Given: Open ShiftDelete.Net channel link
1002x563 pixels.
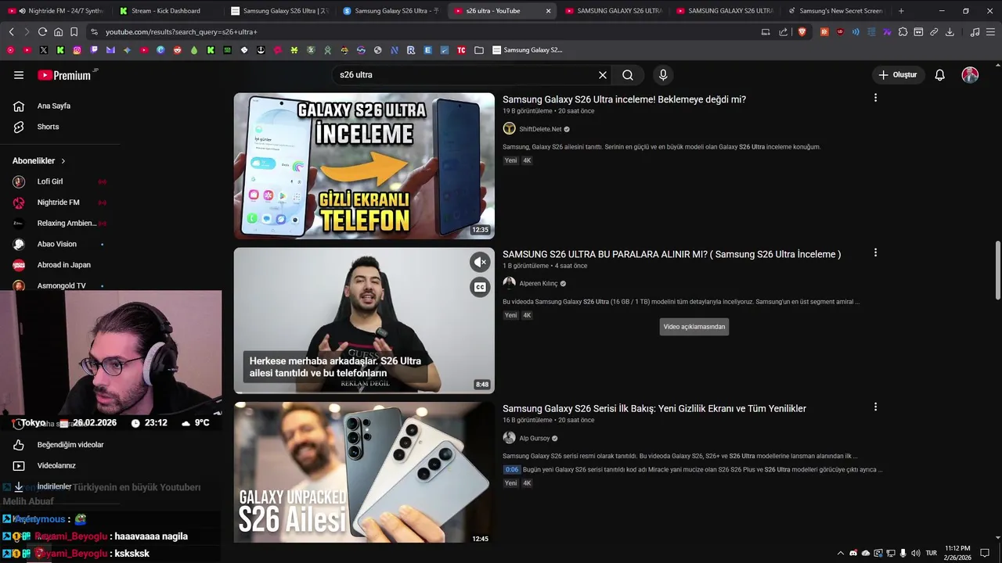Looking at the screenshot, I should [540, 129].
